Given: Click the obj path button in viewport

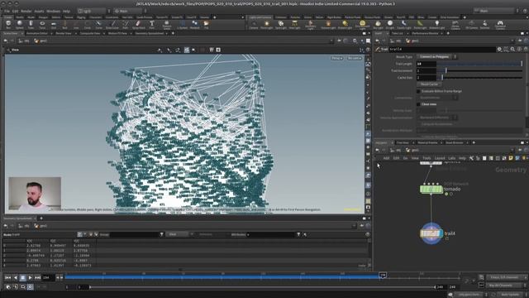Looking at the screenshot, I should [x=24, y=41].
